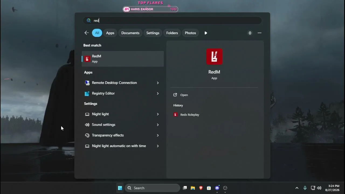Click the HARIS ZAHOOR top flares banner
This screenshot has width=345, height=194.
(150, 9)
